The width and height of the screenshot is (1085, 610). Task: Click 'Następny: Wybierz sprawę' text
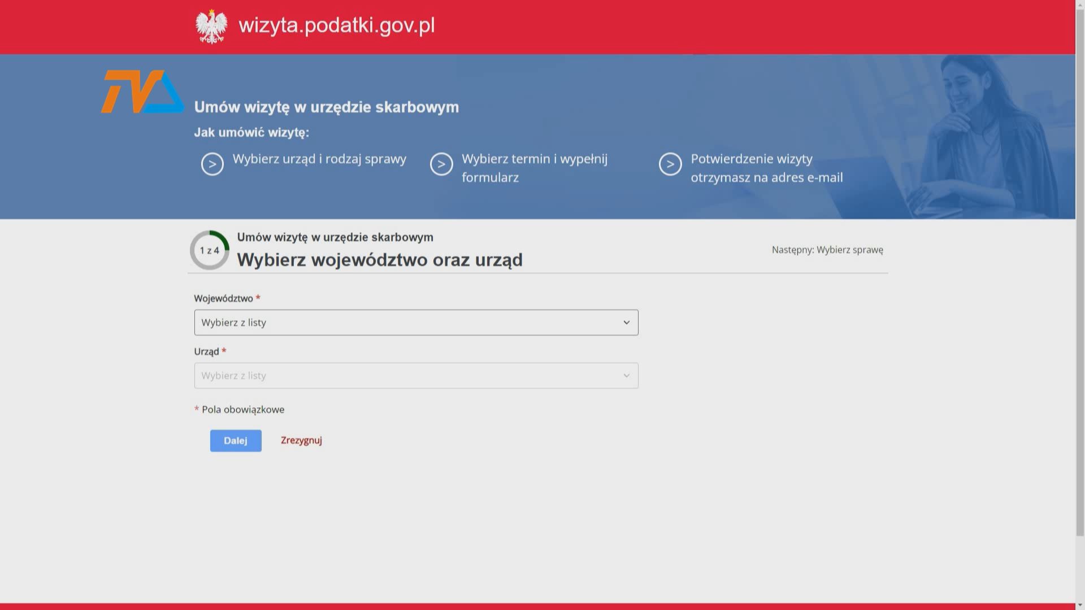click(x=827, y=250)
